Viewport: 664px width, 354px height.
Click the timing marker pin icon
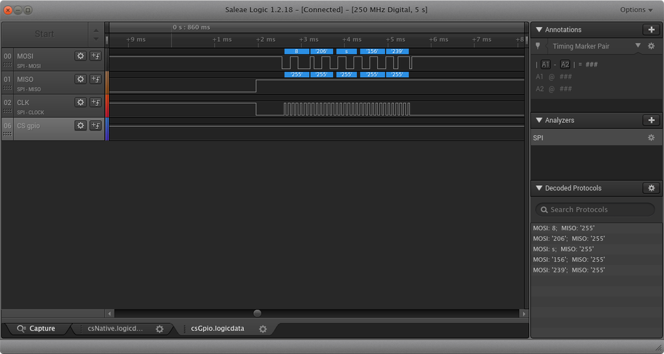538,46
